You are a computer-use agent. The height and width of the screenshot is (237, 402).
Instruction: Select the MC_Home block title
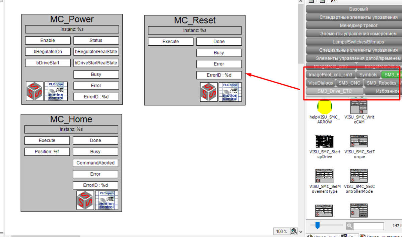tap(71, 119)
